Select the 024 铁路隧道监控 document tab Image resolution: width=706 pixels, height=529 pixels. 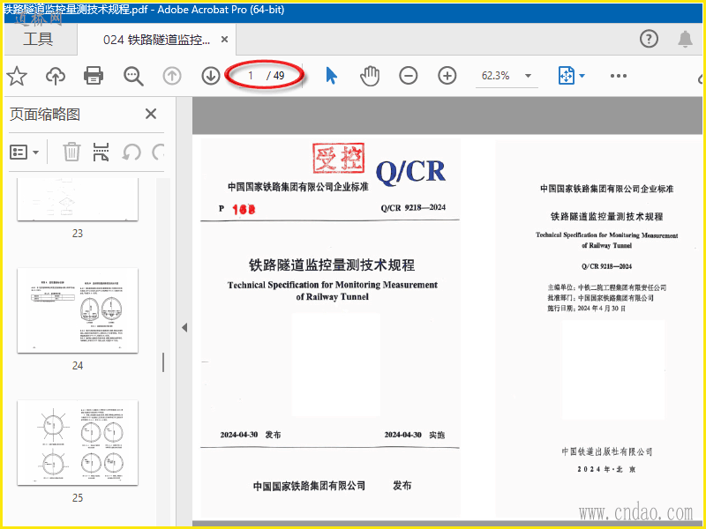coord(156,40)
